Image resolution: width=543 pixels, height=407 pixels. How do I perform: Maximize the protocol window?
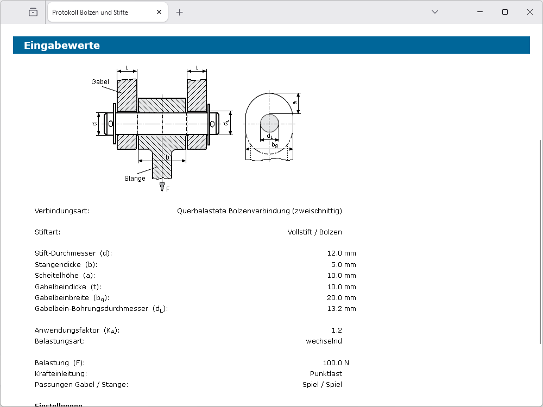coord(505,12)
